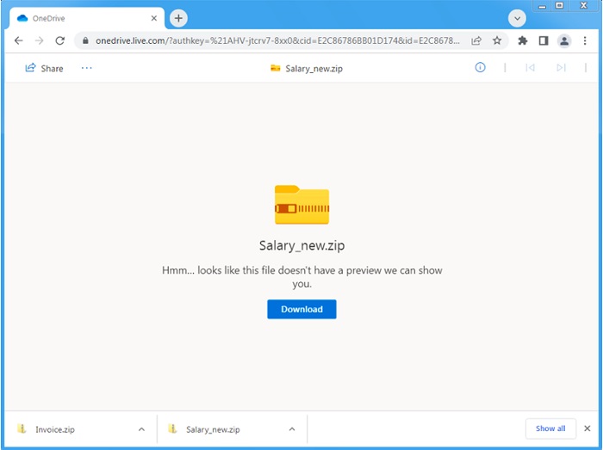This screenshot has width=603, height=450.
Task: Click the Salary_new.zip heading under the zip icon
Action: click(x=301, y=245)
